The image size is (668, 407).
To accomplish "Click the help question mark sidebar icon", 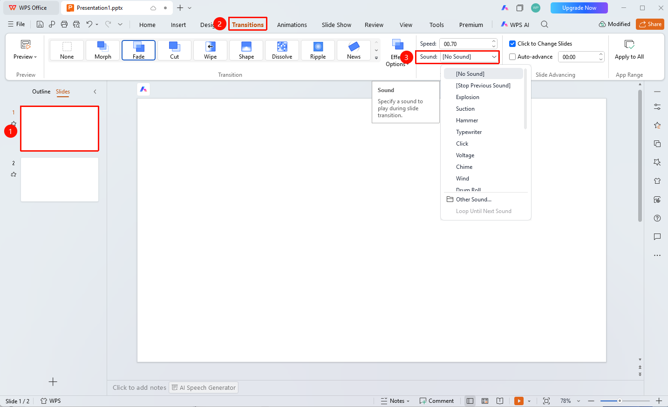I will point(657,218).
